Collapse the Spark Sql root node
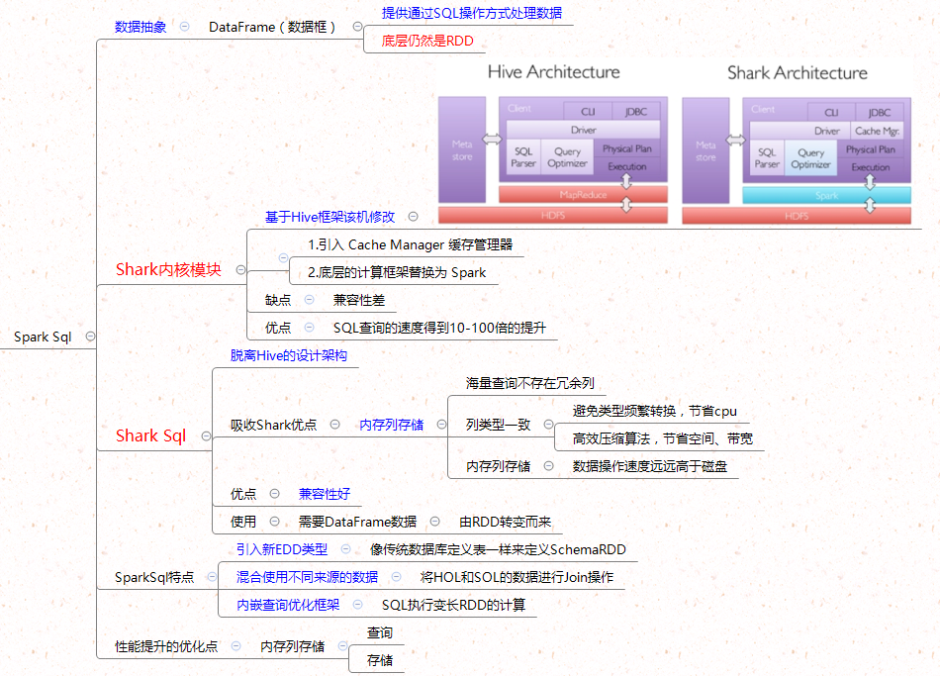This screenshot has width=940, height=676. (x=90, y=336)
